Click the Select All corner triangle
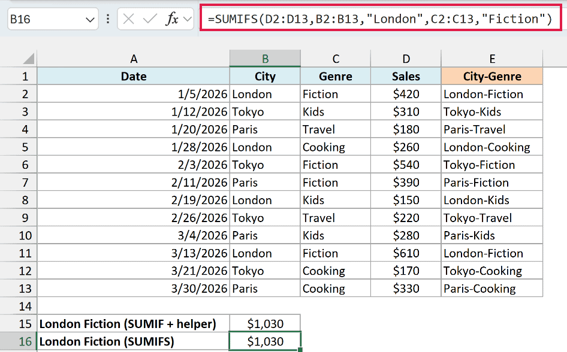The image size is (567, 352). pos(28,59)
